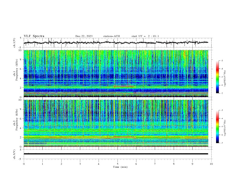Click the 'start UT = 2:10:1' text
The height and width of the screenshot is (184, 238).
[x=145, y=36]
